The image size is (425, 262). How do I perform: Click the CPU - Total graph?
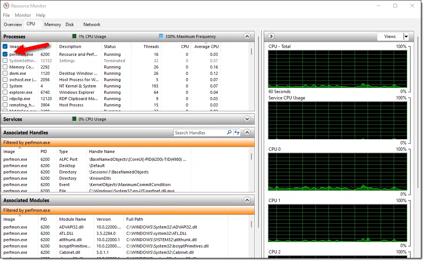click(x=337, y=69)
